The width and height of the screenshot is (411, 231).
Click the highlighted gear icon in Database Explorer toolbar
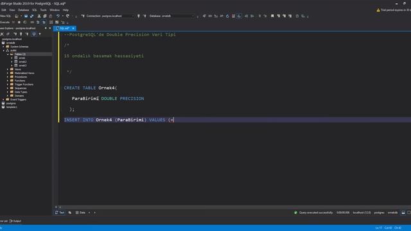tap(34, 34)
